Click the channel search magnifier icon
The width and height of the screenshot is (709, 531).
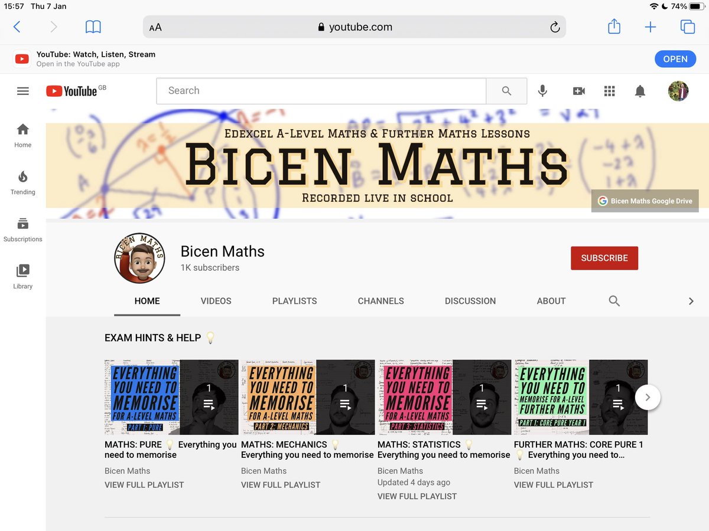point(614,301)
